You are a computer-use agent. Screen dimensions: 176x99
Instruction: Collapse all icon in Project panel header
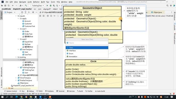tap(29, 12)
